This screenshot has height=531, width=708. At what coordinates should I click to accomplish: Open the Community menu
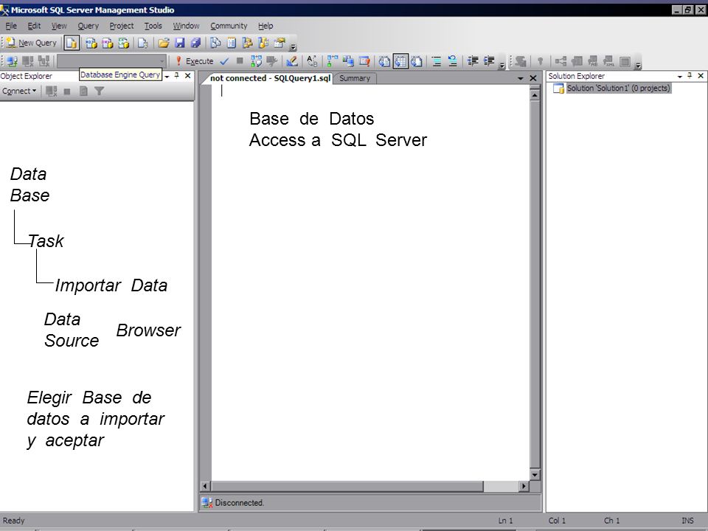(x=229, y=26)
